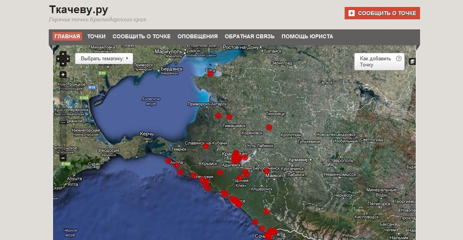
Task: Click the red marker near Тихорецк
Action: [x=269, y=127]
